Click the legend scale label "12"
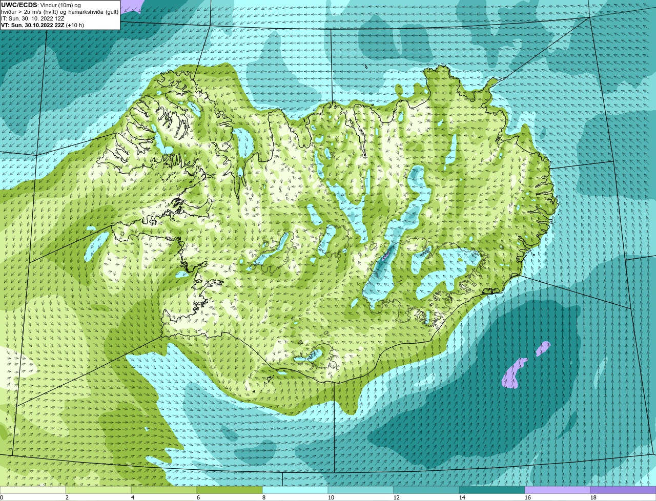Image resolution: width=656 pixels, height=501 pixels. pos(397,497)
